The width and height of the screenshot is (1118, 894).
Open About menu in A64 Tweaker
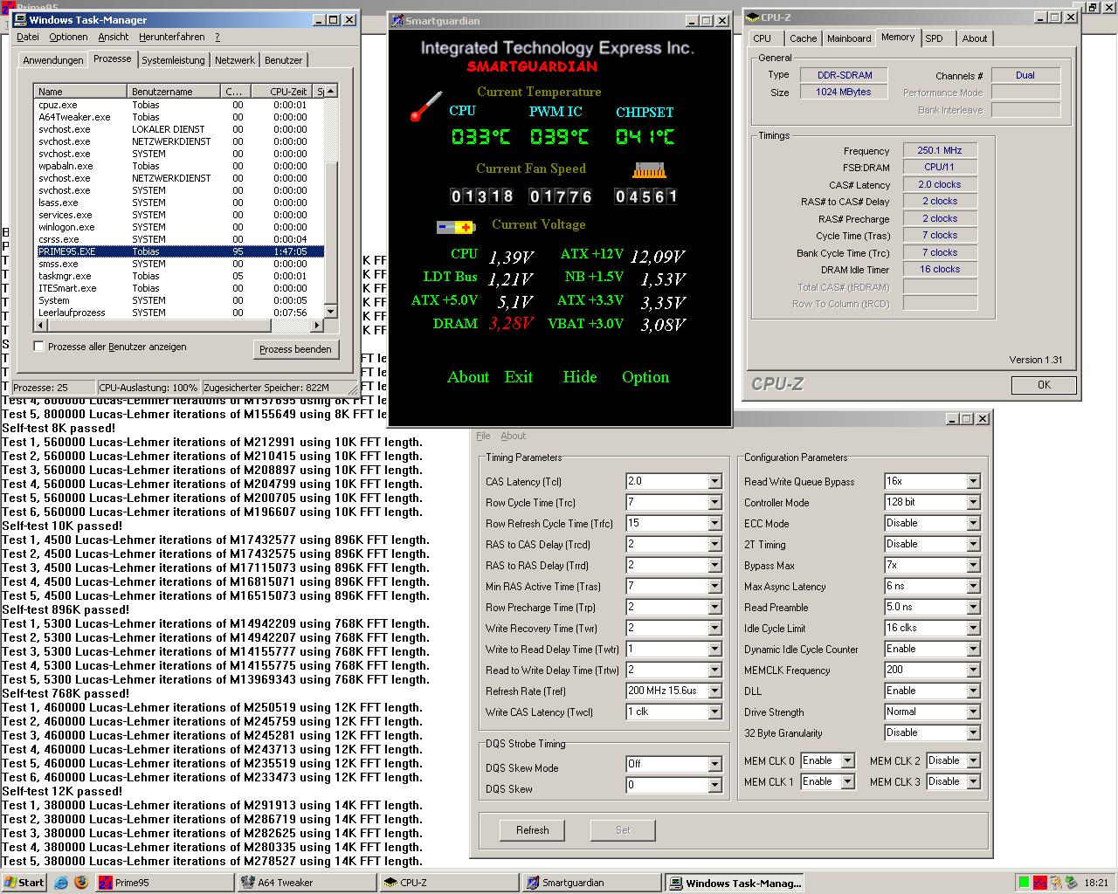pos(514,436)
